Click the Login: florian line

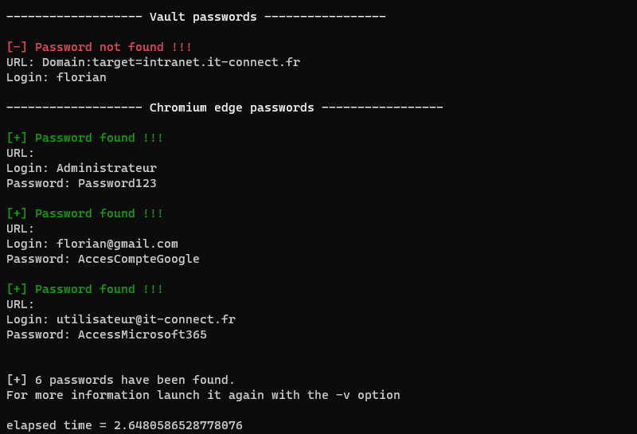coord(56,77)
